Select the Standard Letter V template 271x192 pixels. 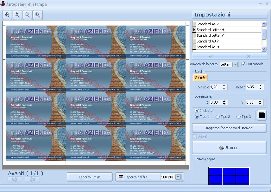(x=229, y=35)
